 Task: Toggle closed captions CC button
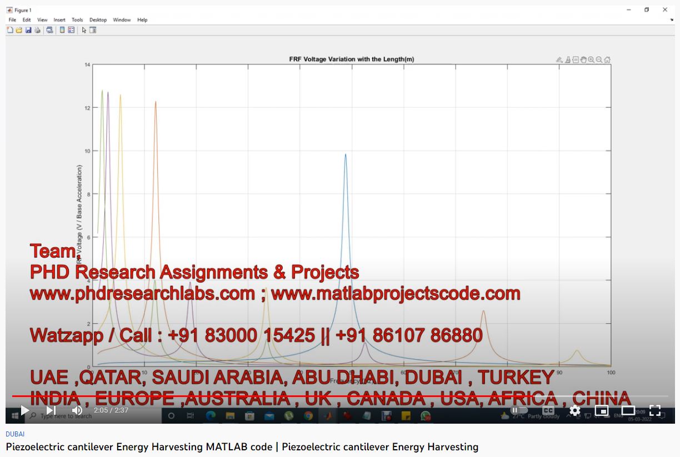(x=548, y=410)
